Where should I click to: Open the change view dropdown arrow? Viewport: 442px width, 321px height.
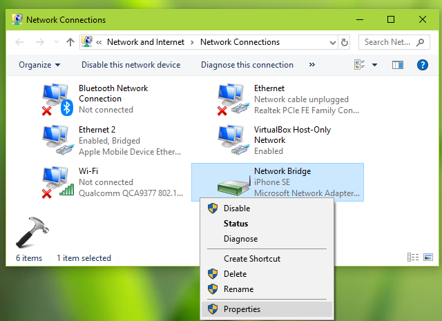(375, 65)
